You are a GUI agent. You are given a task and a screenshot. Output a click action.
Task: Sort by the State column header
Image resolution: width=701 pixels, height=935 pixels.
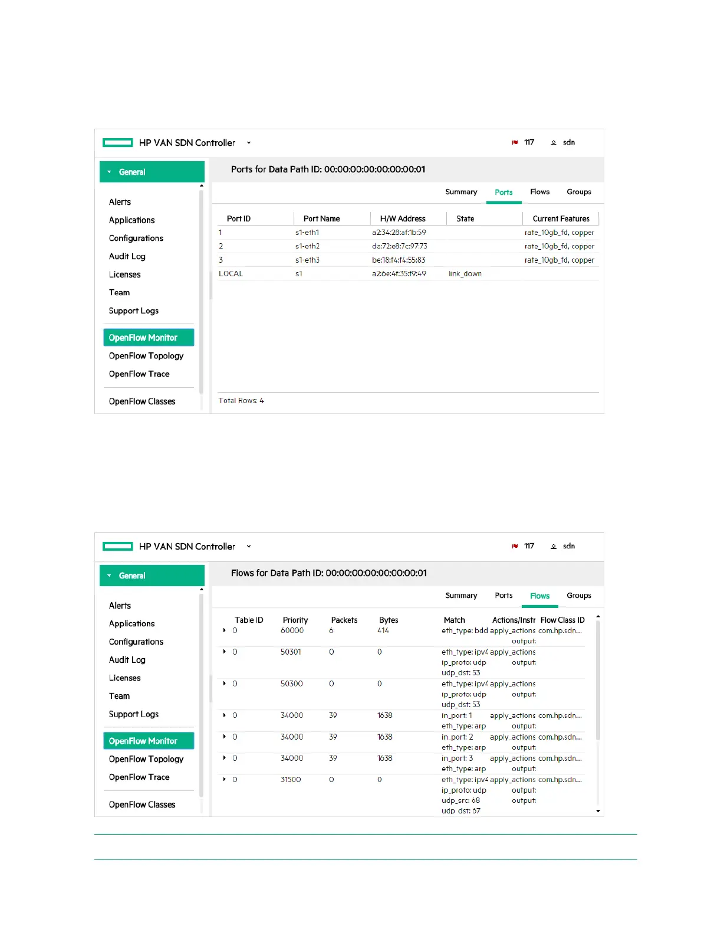465,218
